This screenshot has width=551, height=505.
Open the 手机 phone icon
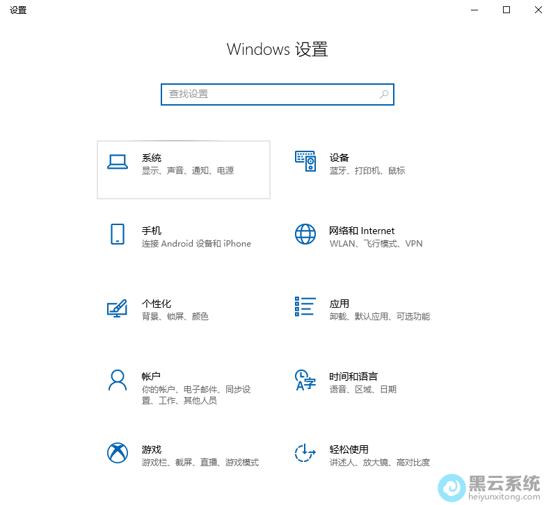[x=118, y=234]
